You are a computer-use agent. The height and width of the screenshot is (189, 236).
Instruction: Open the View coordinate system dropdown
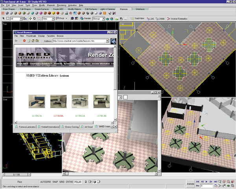(x=53, y=19)
